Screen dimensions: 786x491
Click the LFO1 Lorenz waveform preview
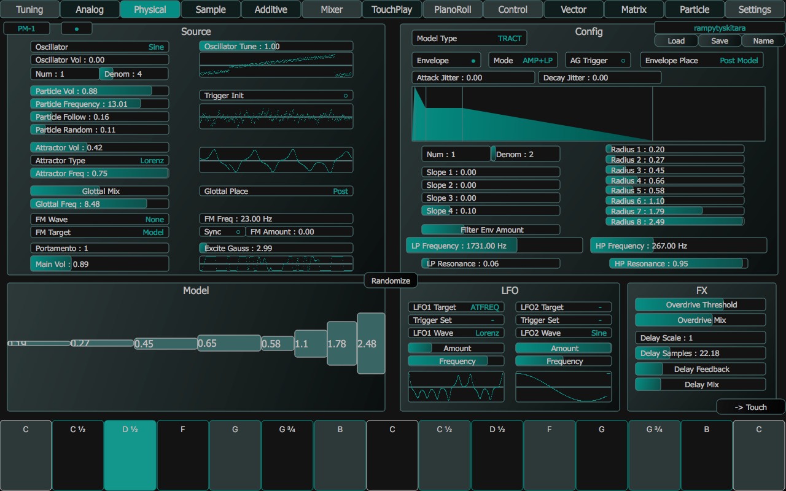[456, 387]
